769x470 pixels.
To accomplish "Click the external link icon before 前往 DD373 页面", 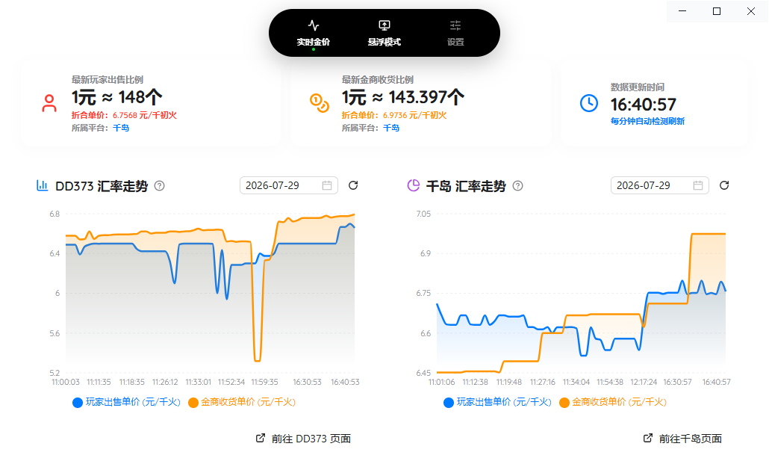I will click(x=261, y=438).
